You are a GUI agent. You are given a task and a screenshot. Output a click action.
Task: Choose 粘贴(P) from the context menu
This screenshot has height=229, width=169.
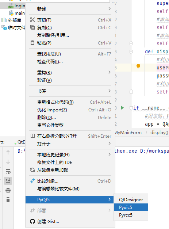[x=70, y=43]
